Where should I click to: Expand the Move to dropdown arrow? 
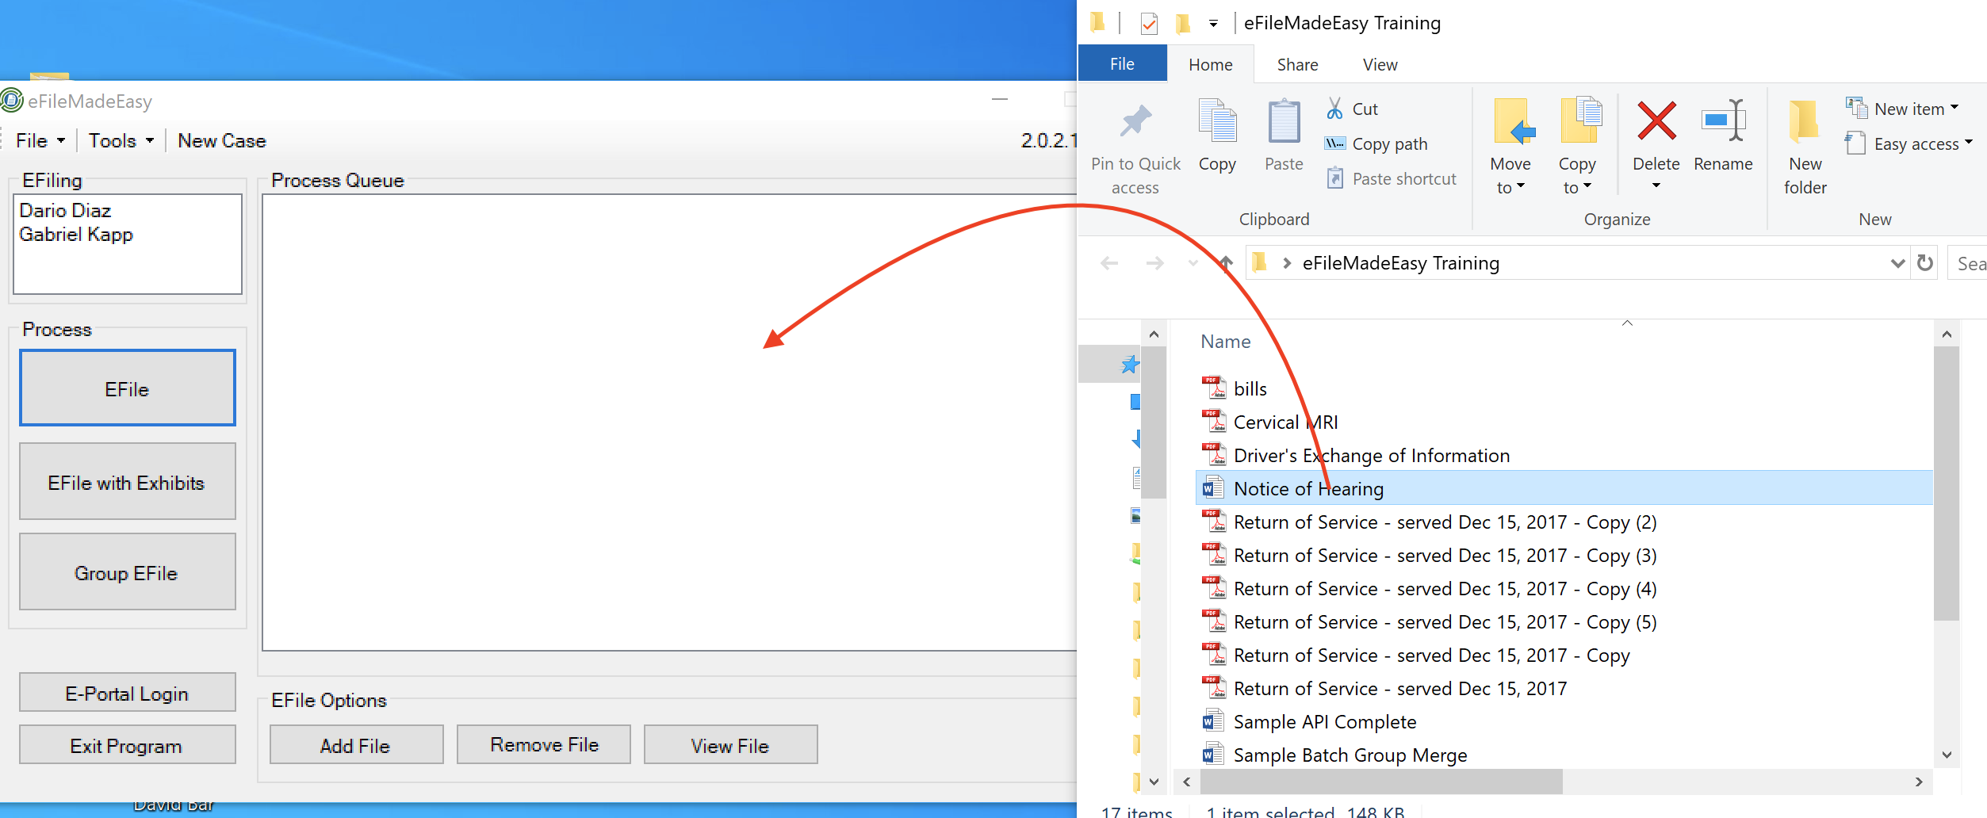[x=1521, y=186]
